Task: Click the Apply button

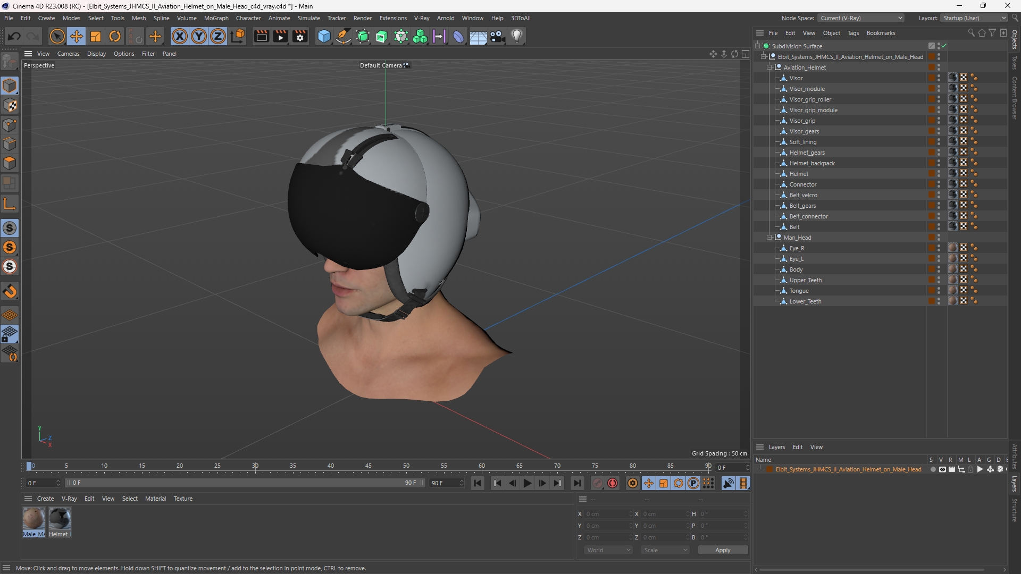Action: [723, 550]
